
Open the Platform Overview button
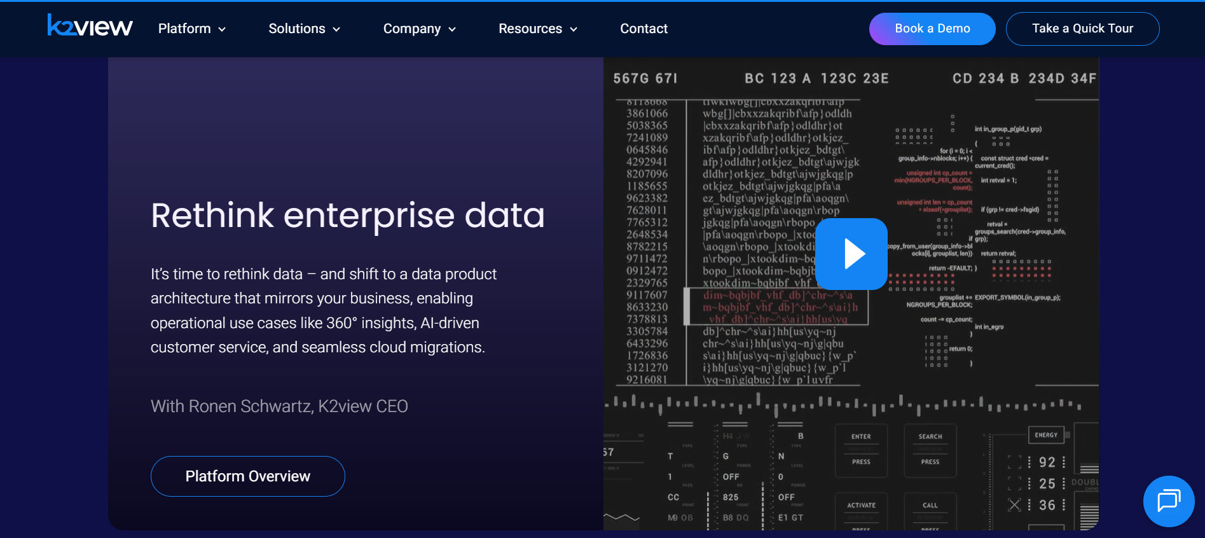(x=247, y=476)
